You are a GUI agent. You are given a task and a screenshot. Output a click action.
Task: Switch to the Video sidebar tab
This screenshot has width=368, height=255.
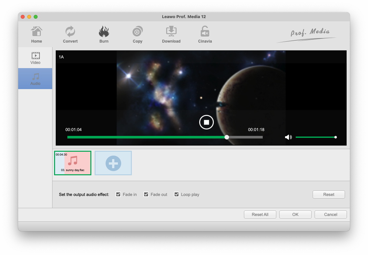click(35, 58)
